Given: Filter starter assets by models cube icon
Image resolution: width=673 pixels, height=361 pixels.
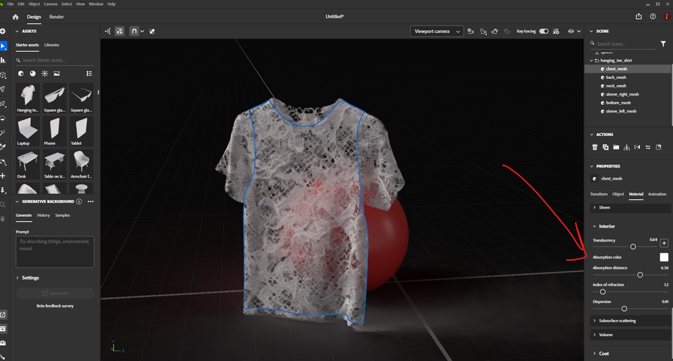Looking at the screenshot, I should coord(21,73).
